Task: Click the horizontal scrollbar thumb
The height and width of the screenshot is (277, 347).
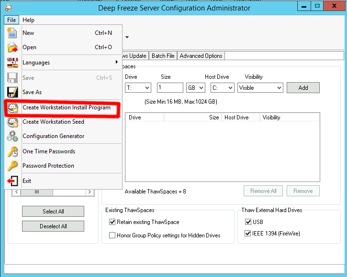Action: point(37,192)
